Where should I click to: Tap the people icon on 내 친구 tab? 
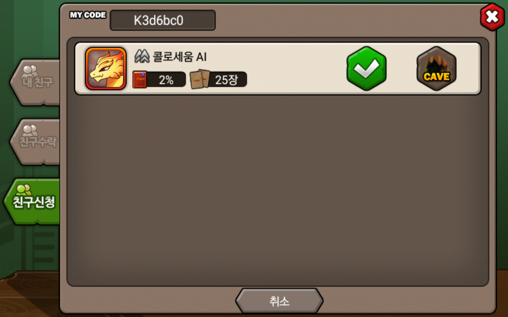pos(30,71)
